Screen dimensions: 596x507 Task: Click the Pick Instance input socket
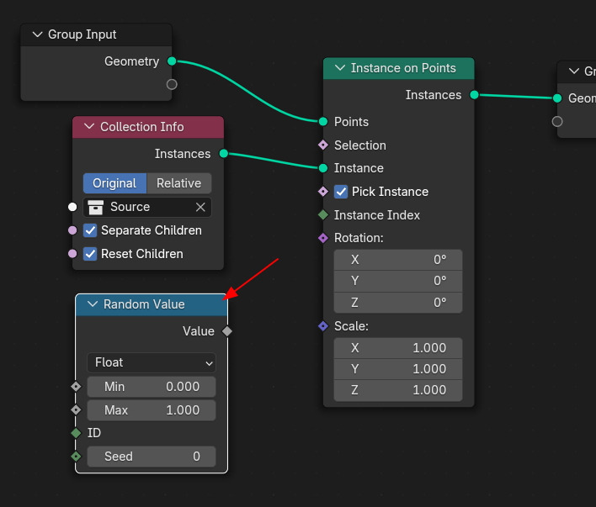click(x=323, y=192)
